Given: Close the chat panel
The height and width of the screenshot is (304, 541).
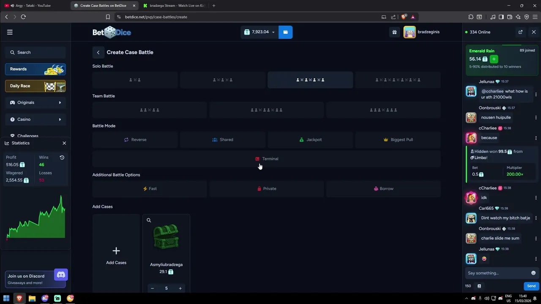Looking at the screenshot, I should (534, 32).
